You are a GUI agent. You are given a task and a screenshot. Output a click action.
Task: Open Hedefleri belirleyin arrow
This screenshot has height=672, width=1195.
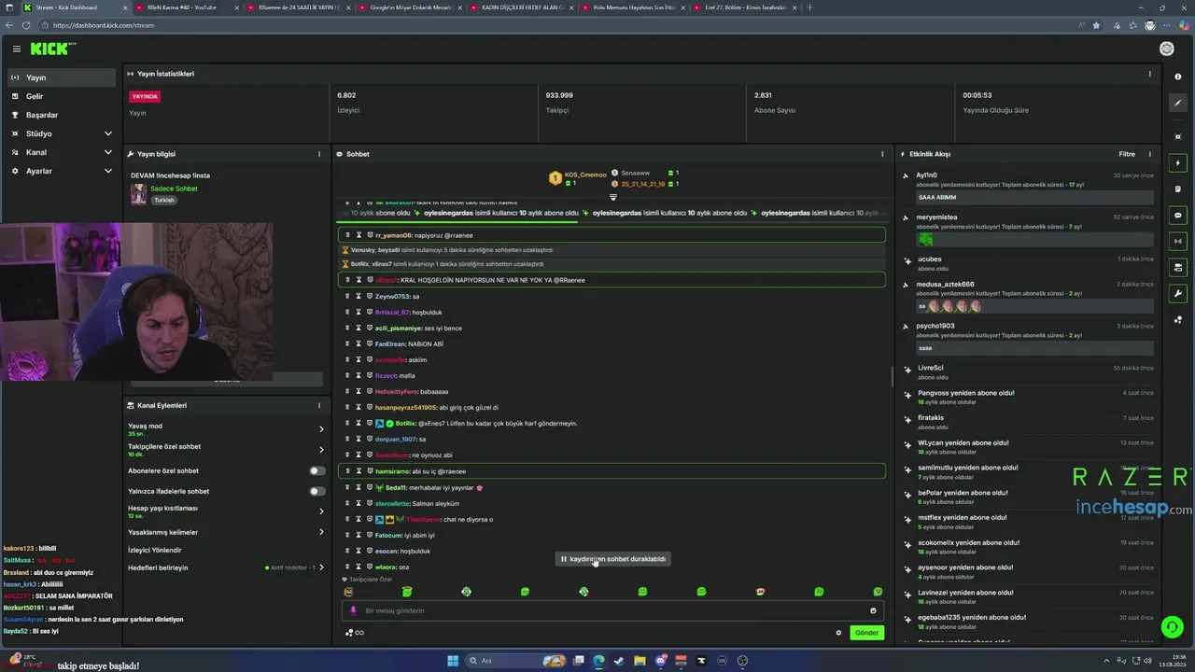[x=322, y=567]
